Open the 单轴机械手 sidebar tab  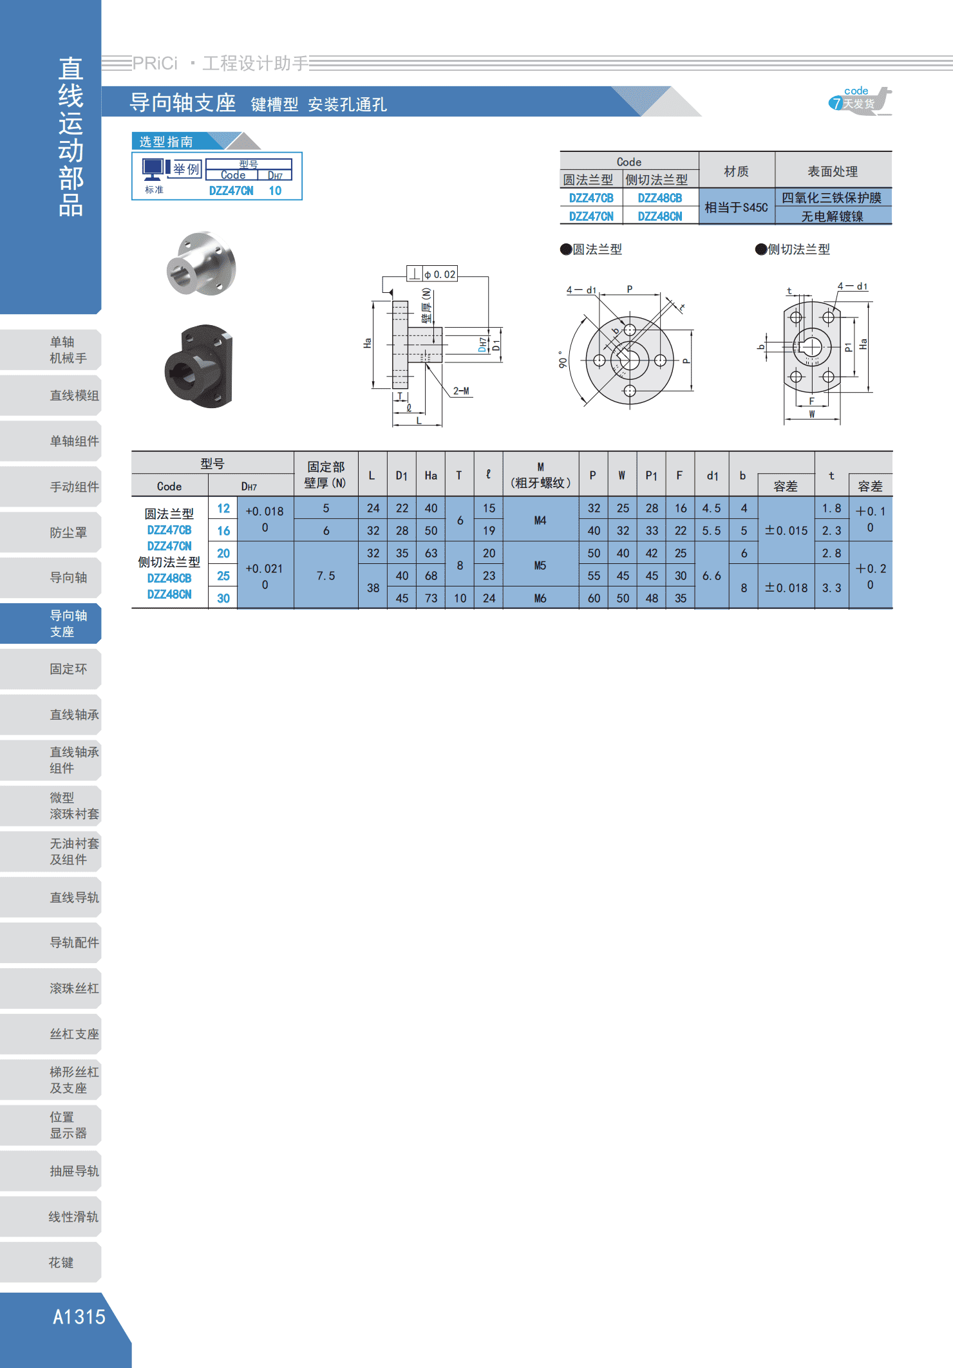[51, 350]
